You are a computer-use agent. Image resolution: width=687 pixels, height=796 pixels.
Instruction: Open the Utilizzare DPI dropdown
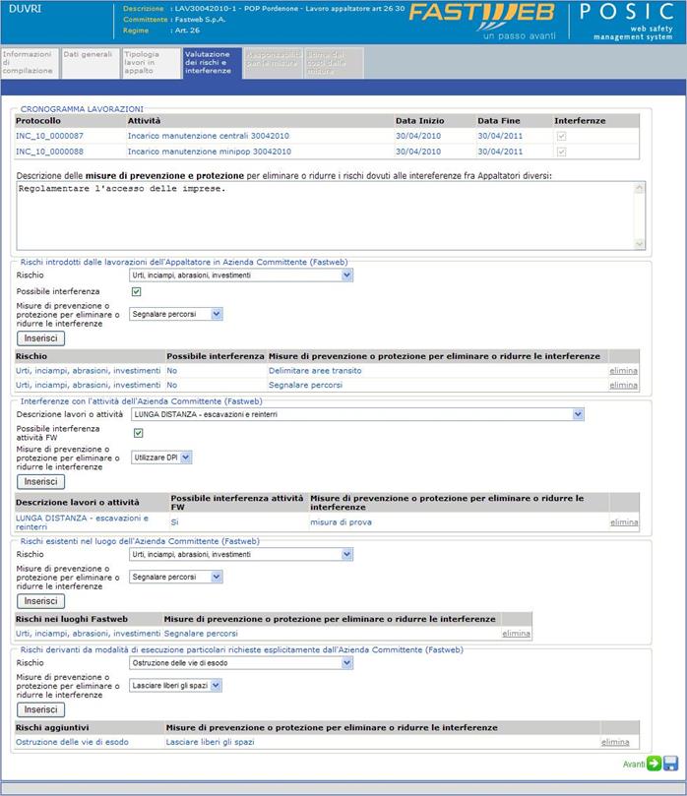coord(161,458)
